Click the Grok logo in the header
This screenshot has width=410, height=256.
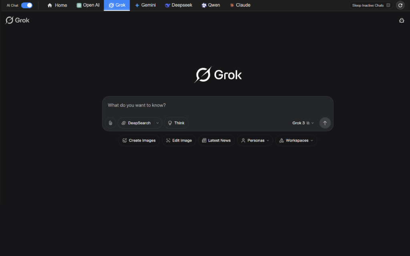(17, 20)
